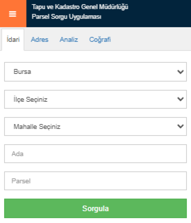The width and height of the screenshot is (191, 223).
Task: Click the chevron arrow beside Mahalle Seçiniz
Action: 180,126
